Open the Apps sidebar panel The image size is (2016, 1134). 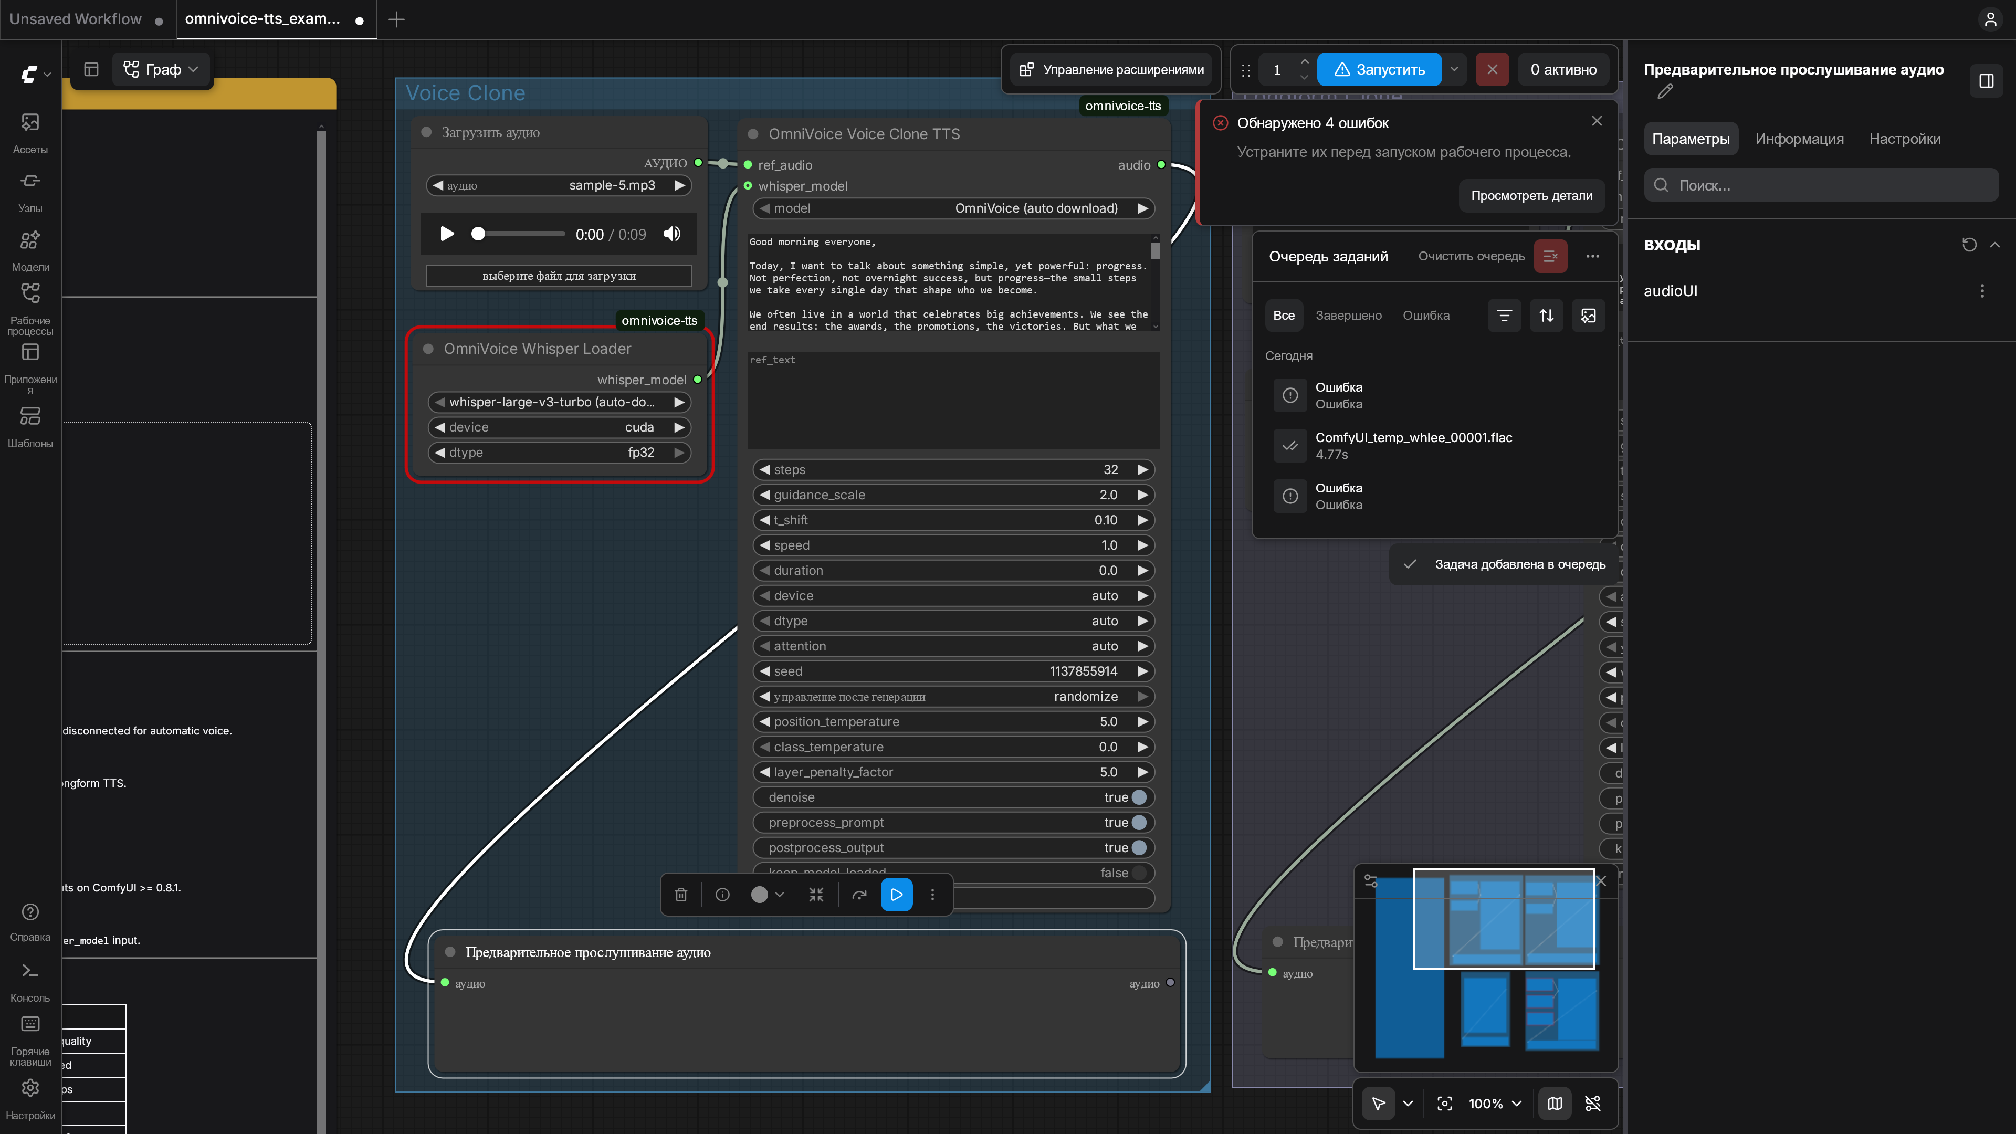(30, 368)
